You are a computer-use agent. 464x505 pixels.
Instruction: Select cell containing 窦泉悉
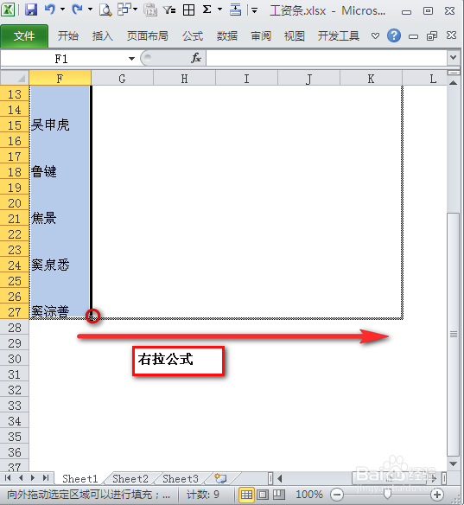tap(60, 265)
